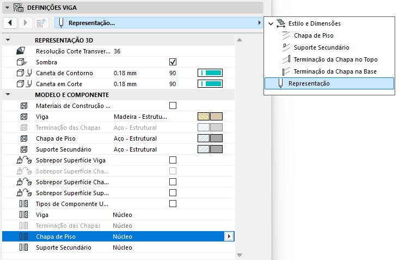399x260 pixels.
Task: Select Terminação da Chapa no Topo entry
Action: coord(335,59)
